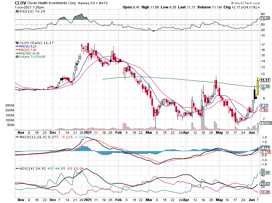The height and width of the screenshot is (203, 272).
Task: Click the 'Volume 71.1M' value in the header
Action: click(209, 7)
